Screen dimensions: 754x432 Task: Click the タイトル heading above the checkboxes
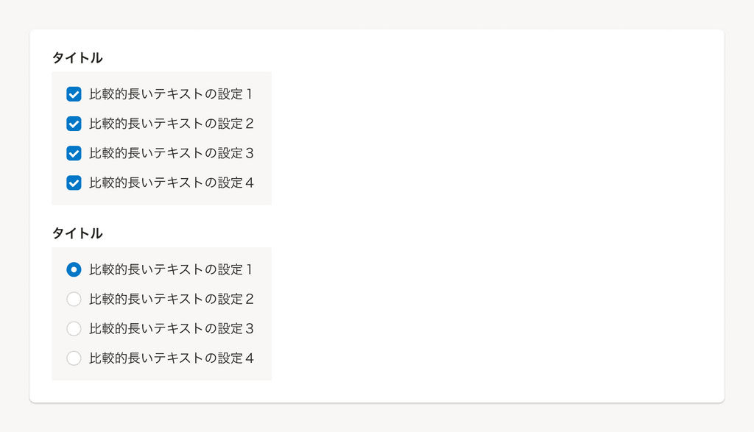point(77,57)
